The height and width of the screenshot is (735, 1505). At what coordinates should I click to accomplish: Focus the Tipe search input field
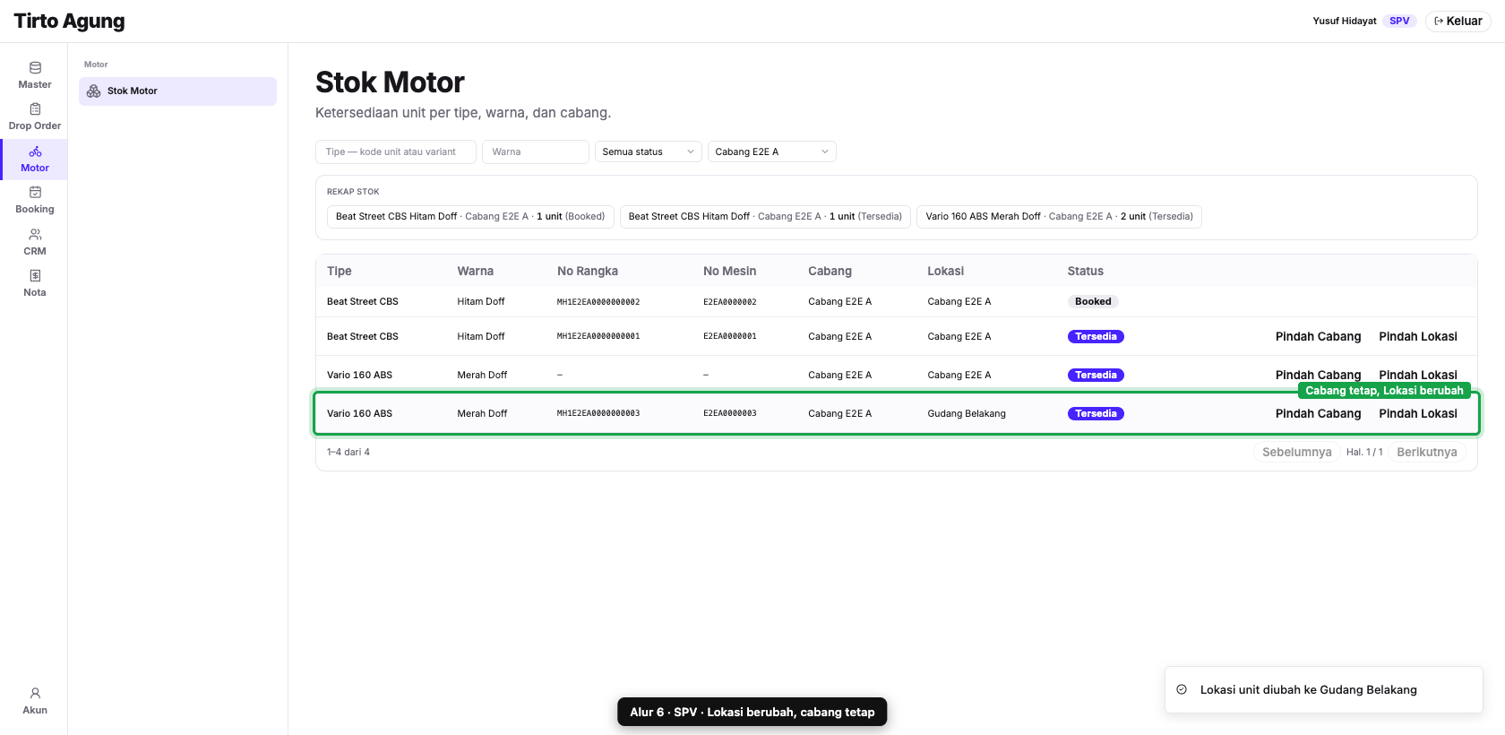coord(396,151)
